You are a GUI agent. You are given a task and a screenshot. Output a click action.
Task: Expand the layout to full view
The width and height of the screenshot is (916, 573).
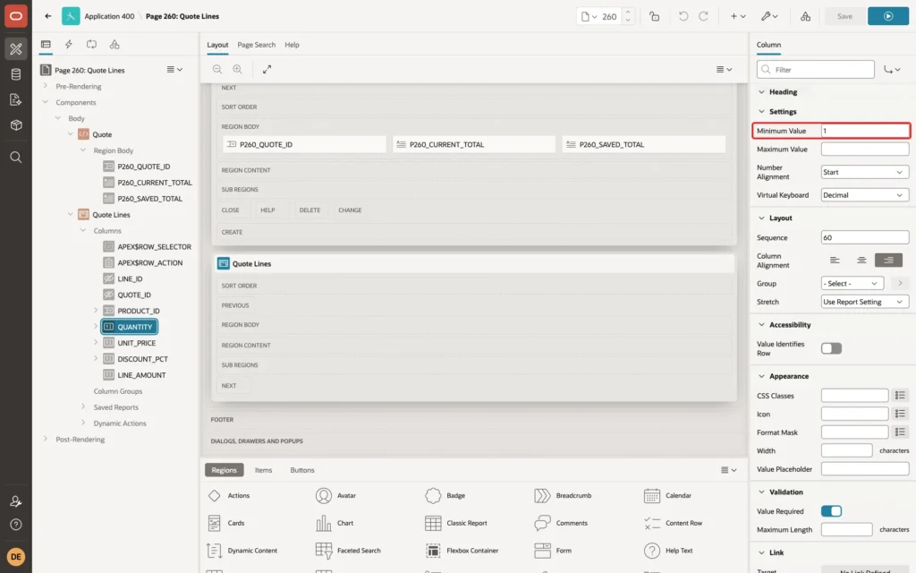pos(267,70)
